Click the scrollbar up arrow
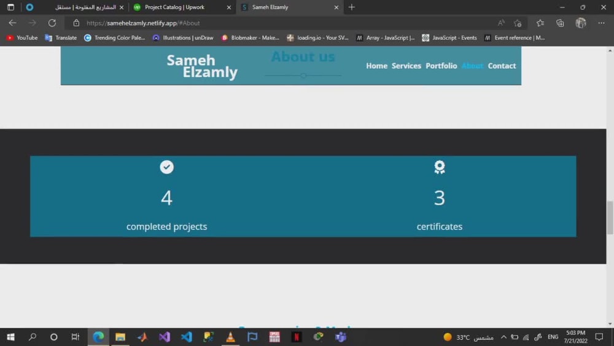The image size is (614, 346). (610, 50)
